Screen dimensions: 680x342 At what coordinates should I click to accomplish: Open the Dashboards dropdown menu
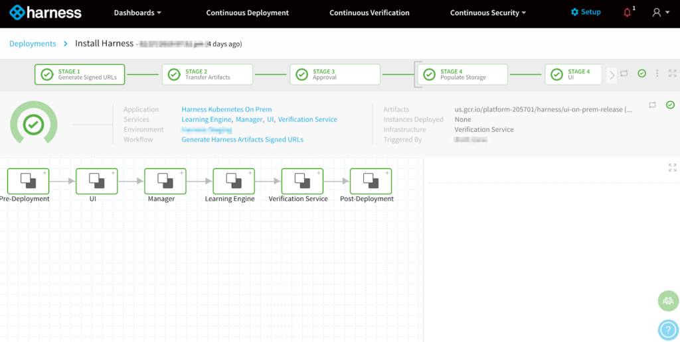[137, 13]
